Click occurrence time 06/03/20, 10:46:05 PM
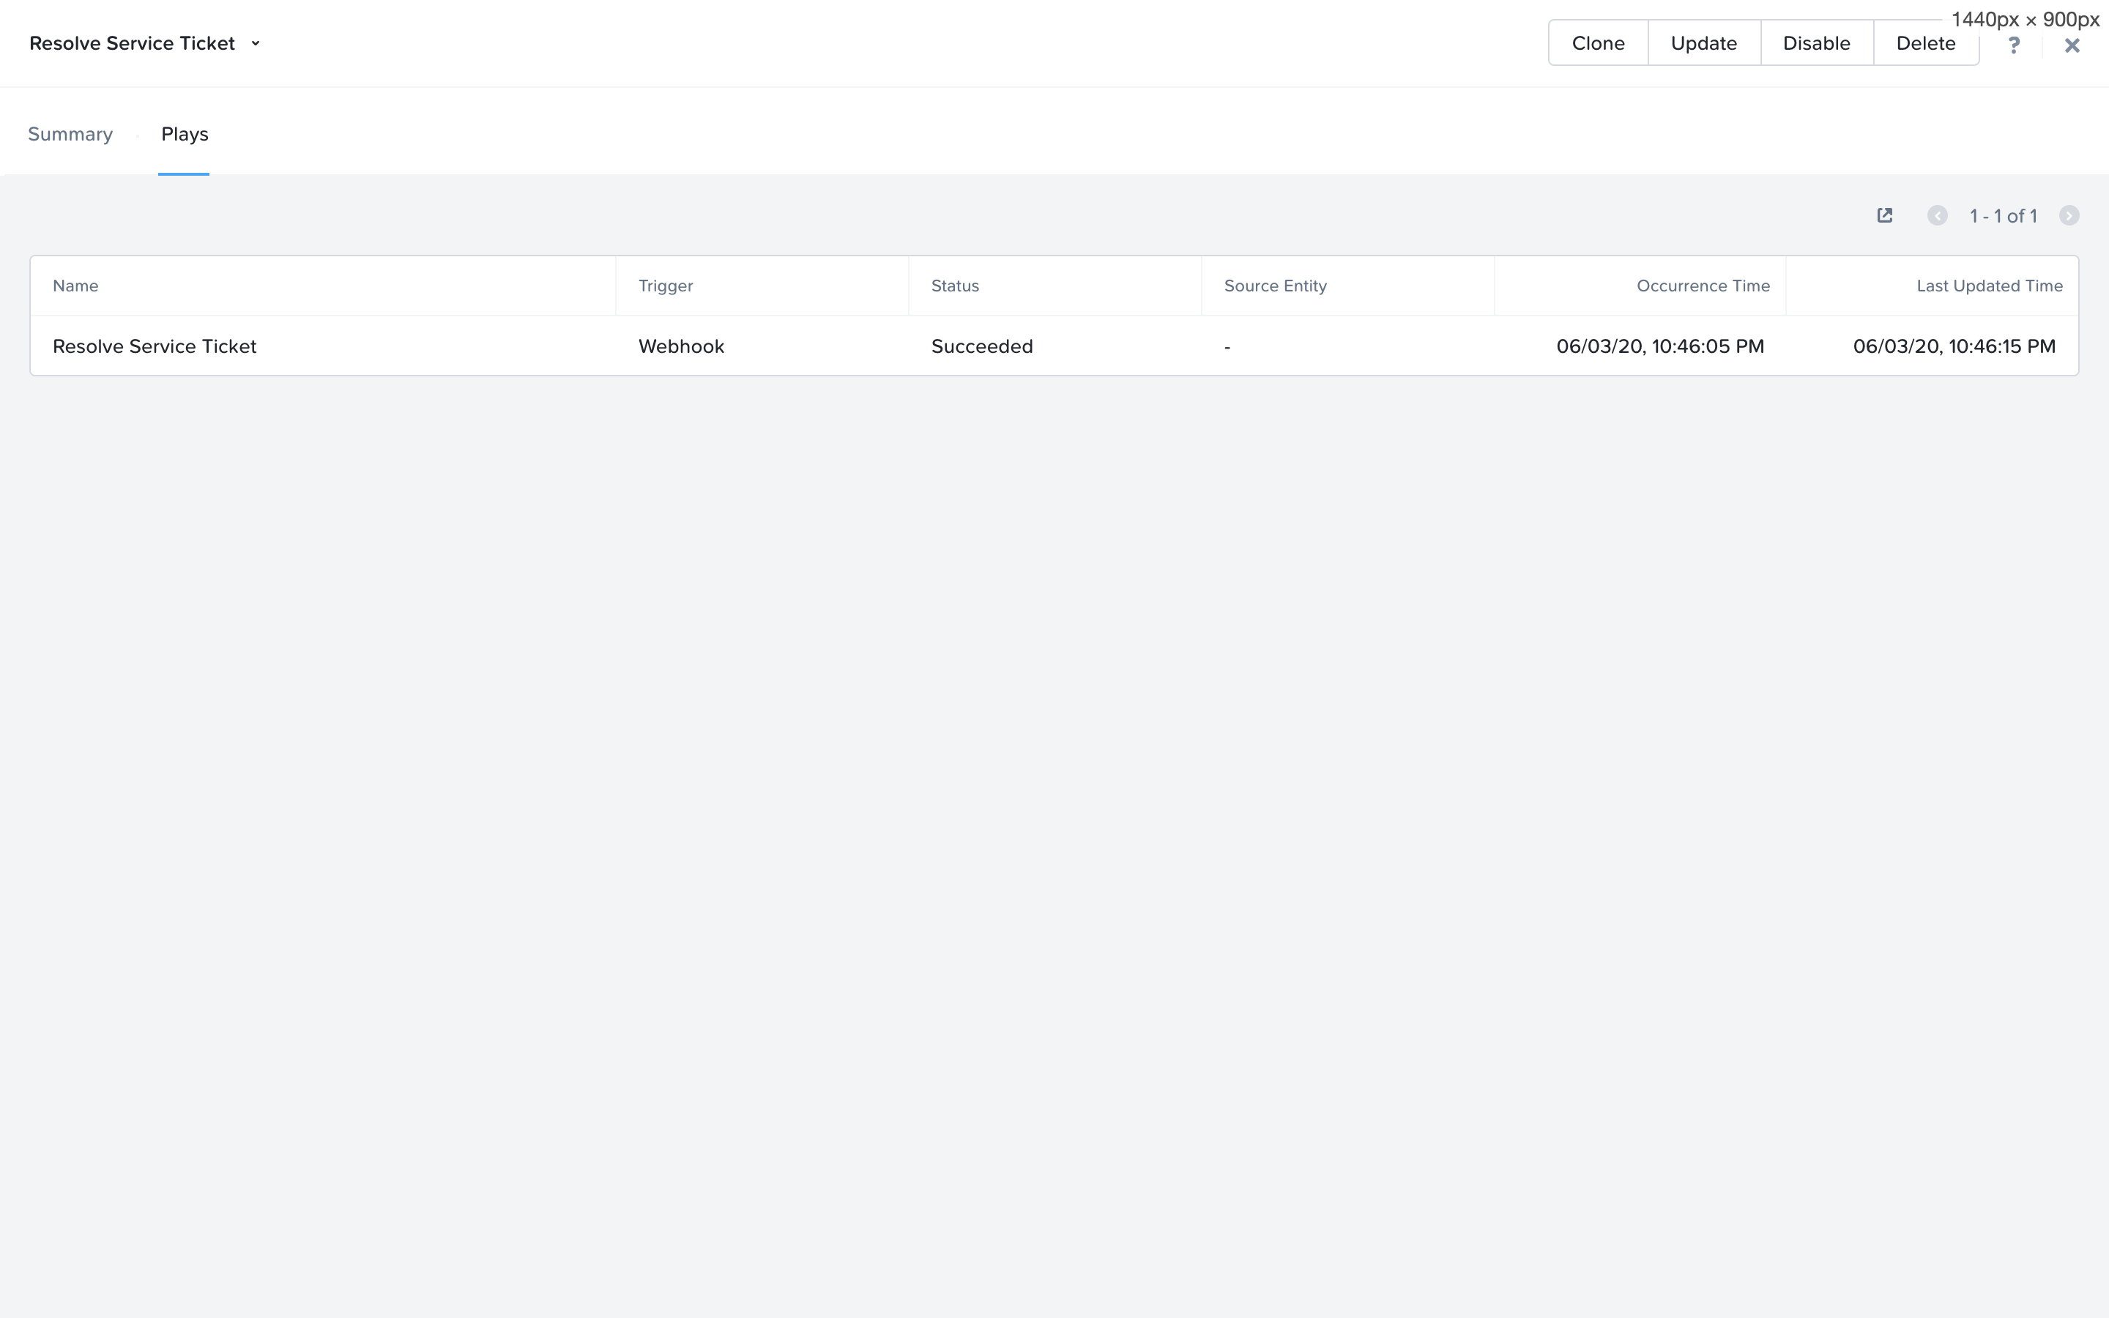The image size is (2109, 1318). 1659,346
